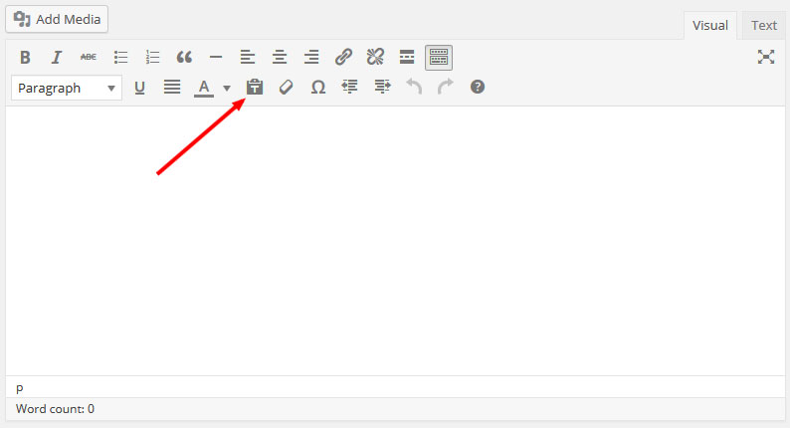Justify the text alignment
790x428 pixels.
[x=172, y=88]
